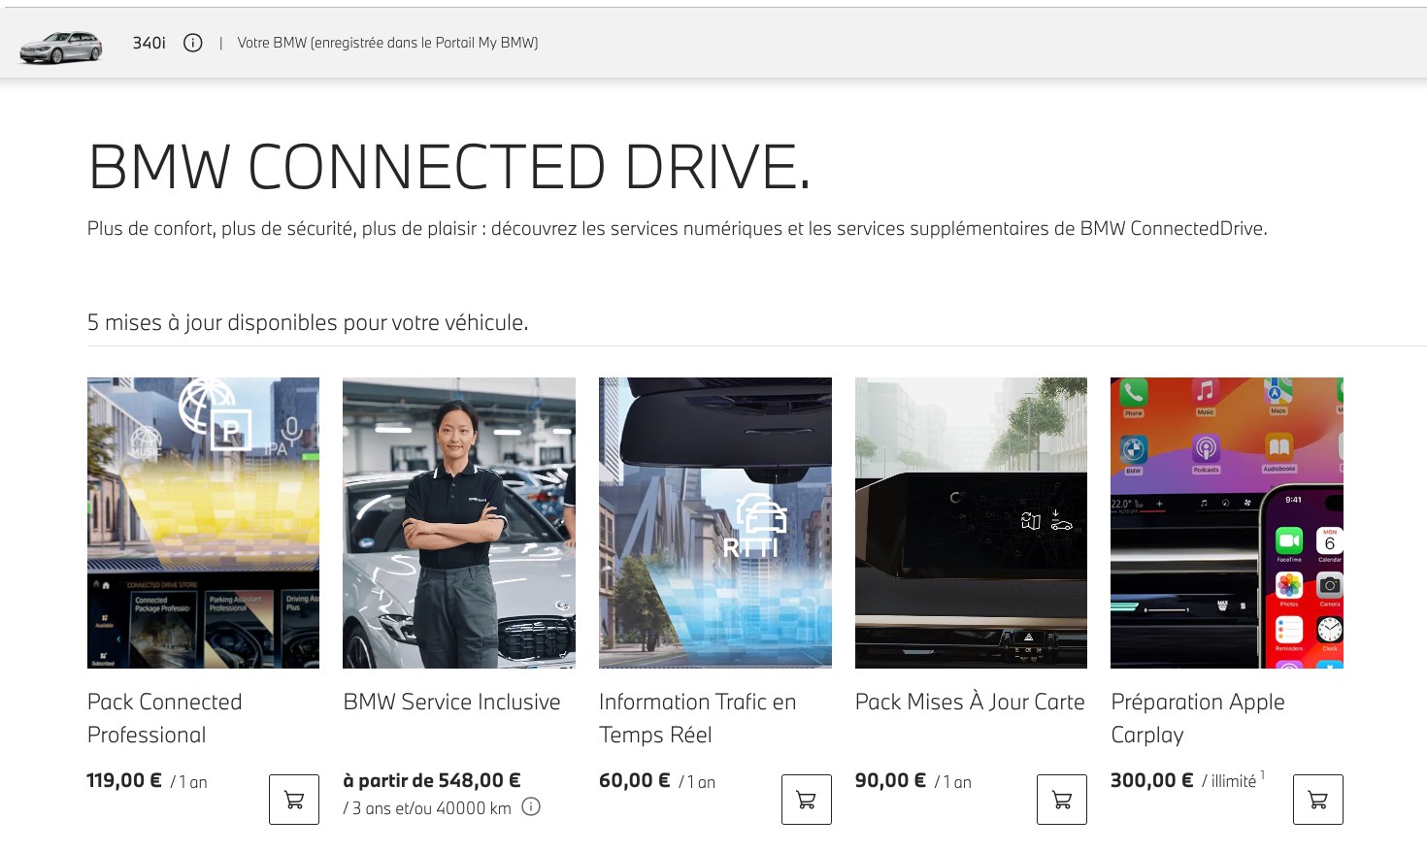
Task: Select the Pack Mises À Jour Carte title
Action: click(969, 702)
